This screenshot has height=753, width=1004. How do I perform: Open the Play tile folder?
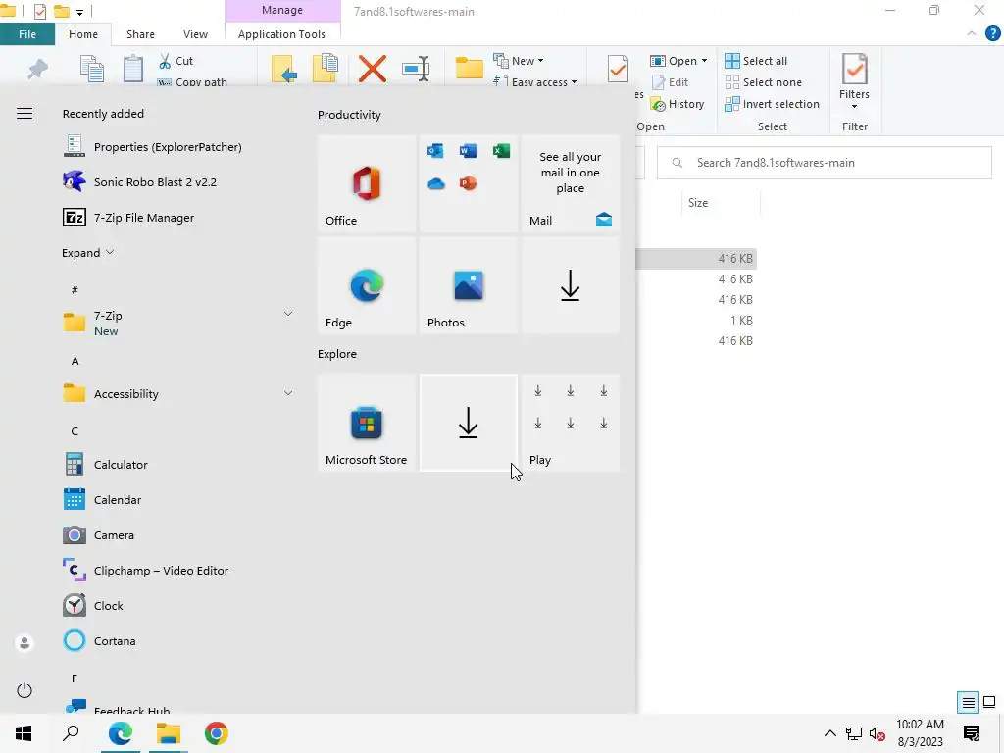(x=570, y=423)
